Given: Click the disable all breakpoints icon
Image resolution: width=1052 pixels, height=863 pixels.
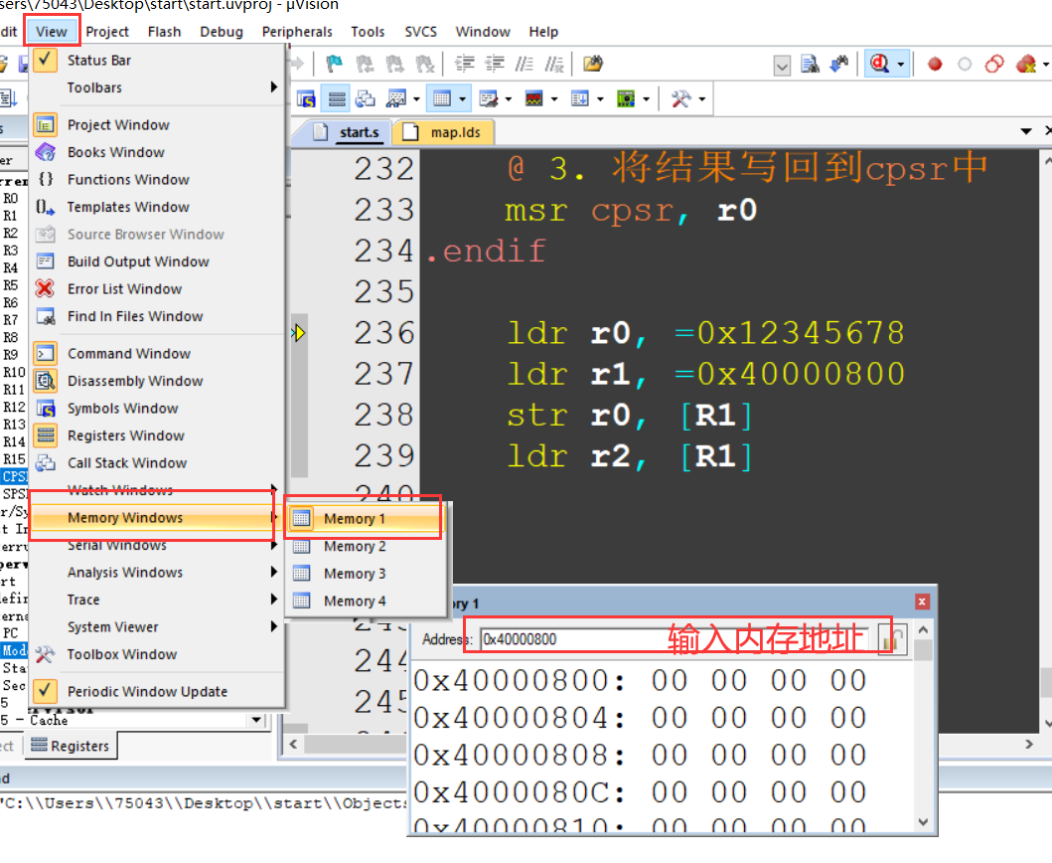Looking at the screenshot, I should pos(994,64).
